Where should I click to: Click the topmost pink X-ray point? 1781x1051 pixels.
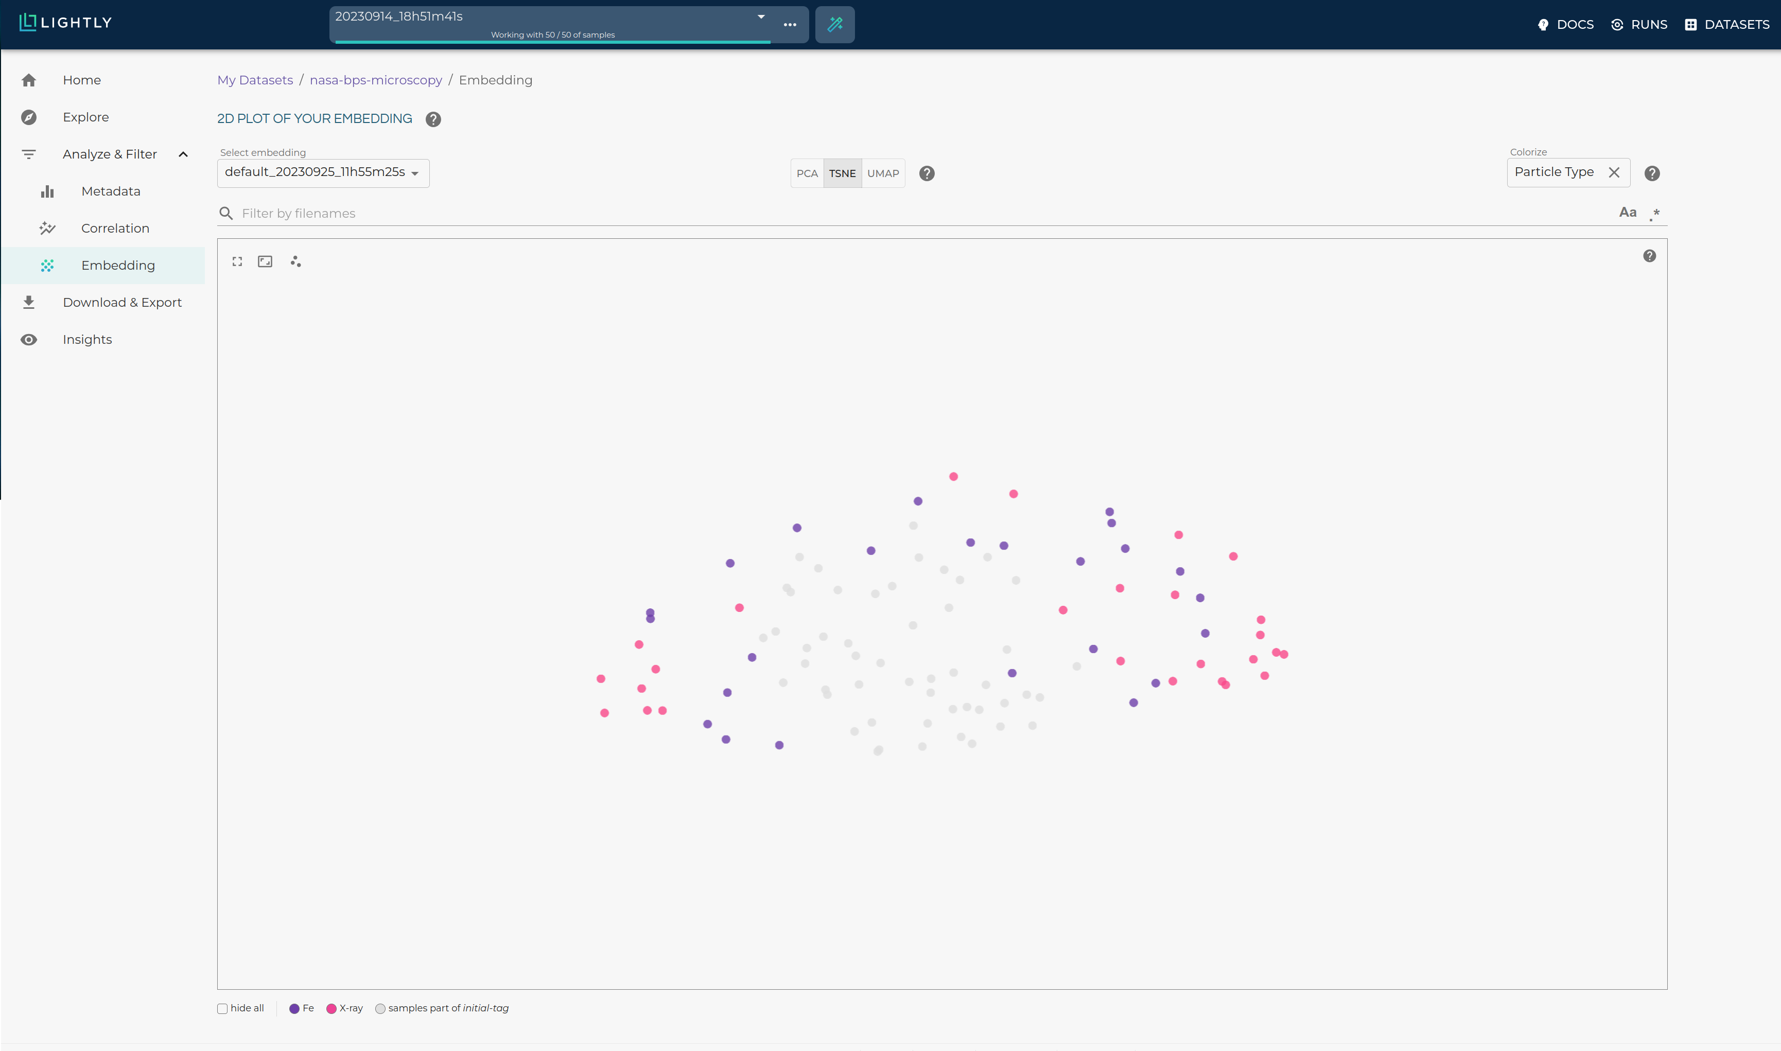[x=953, y=477]
